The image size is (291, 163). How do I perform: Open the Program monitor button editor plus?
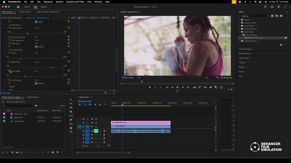tap(231, 89)
